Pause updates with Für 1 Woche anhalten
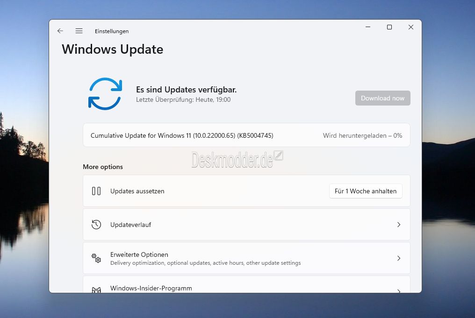Screen dimensions: 475x318 366,191
